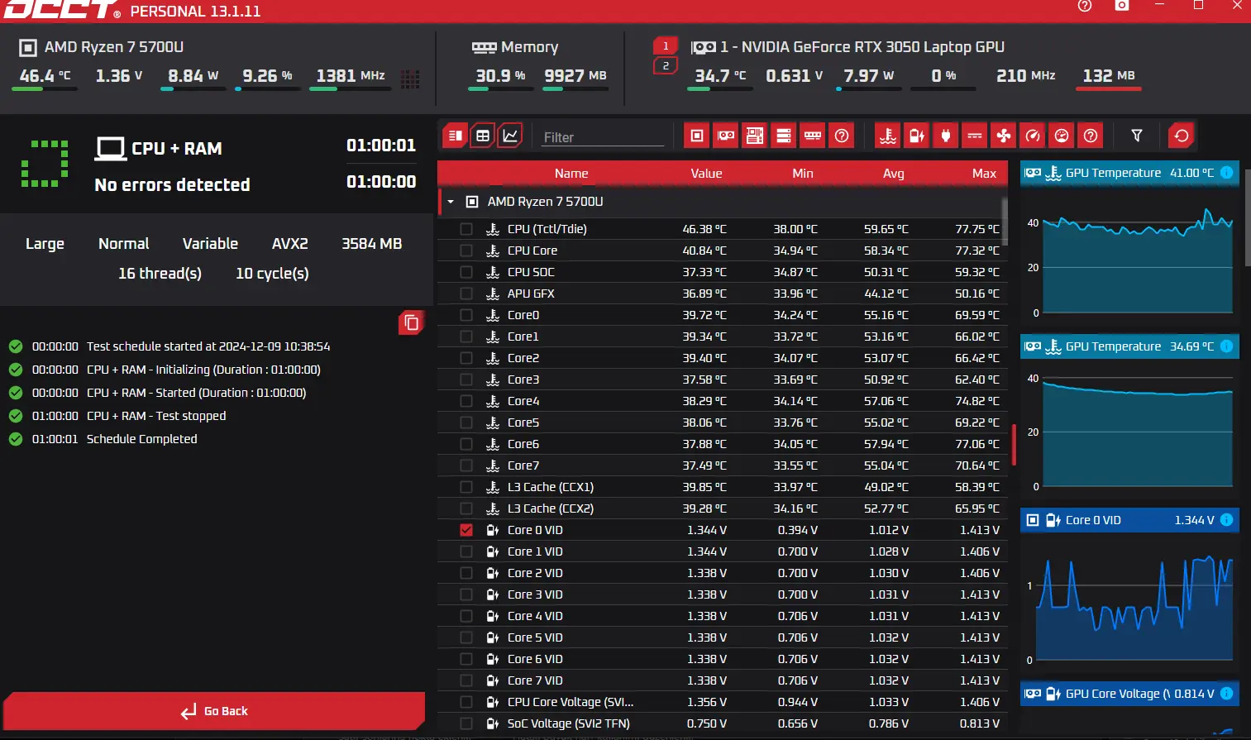Collapse the AMD Ryzen 7 5700U sensor group
This screenshot has height=740, width=1251.
click(x=451, y=202)
